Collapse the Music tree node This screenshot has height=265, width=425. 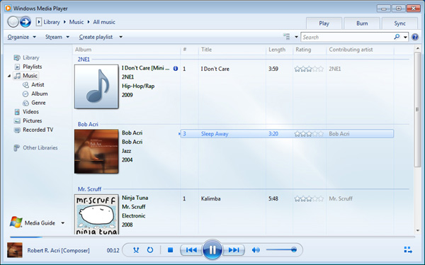9,76
